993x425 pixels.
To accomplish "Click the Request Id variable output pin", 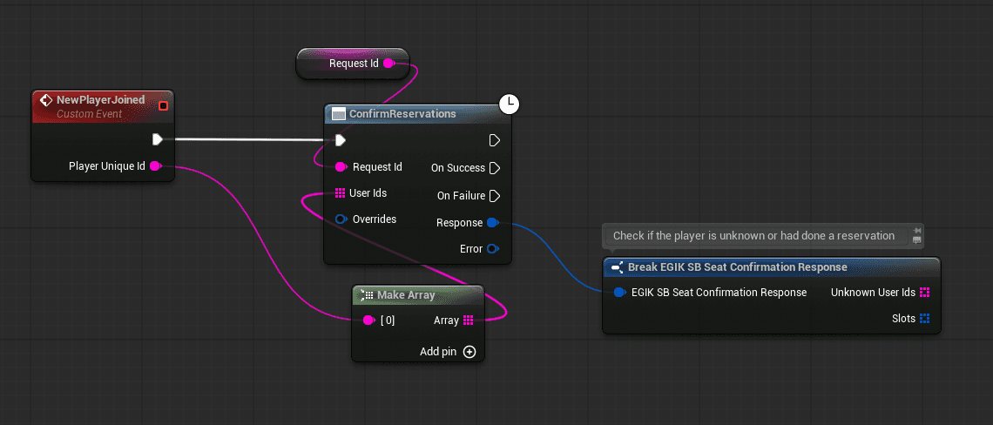I will [x=388, y=64].
